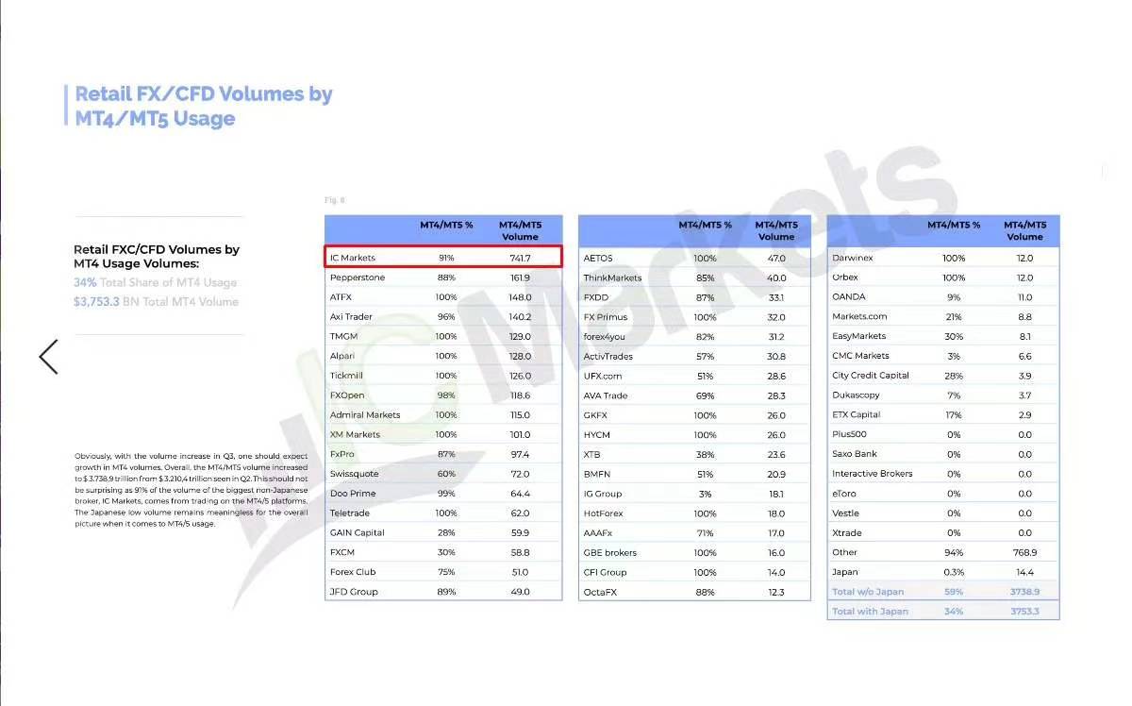The height and width of the screenshot is (706, 1132).
Task: Click ActivTrades' volume 30.8
Action: [776, 357]
